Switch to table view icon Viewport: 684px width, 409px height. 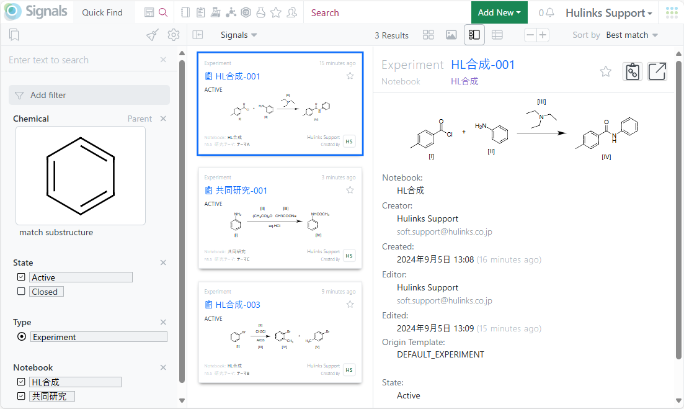497,35
